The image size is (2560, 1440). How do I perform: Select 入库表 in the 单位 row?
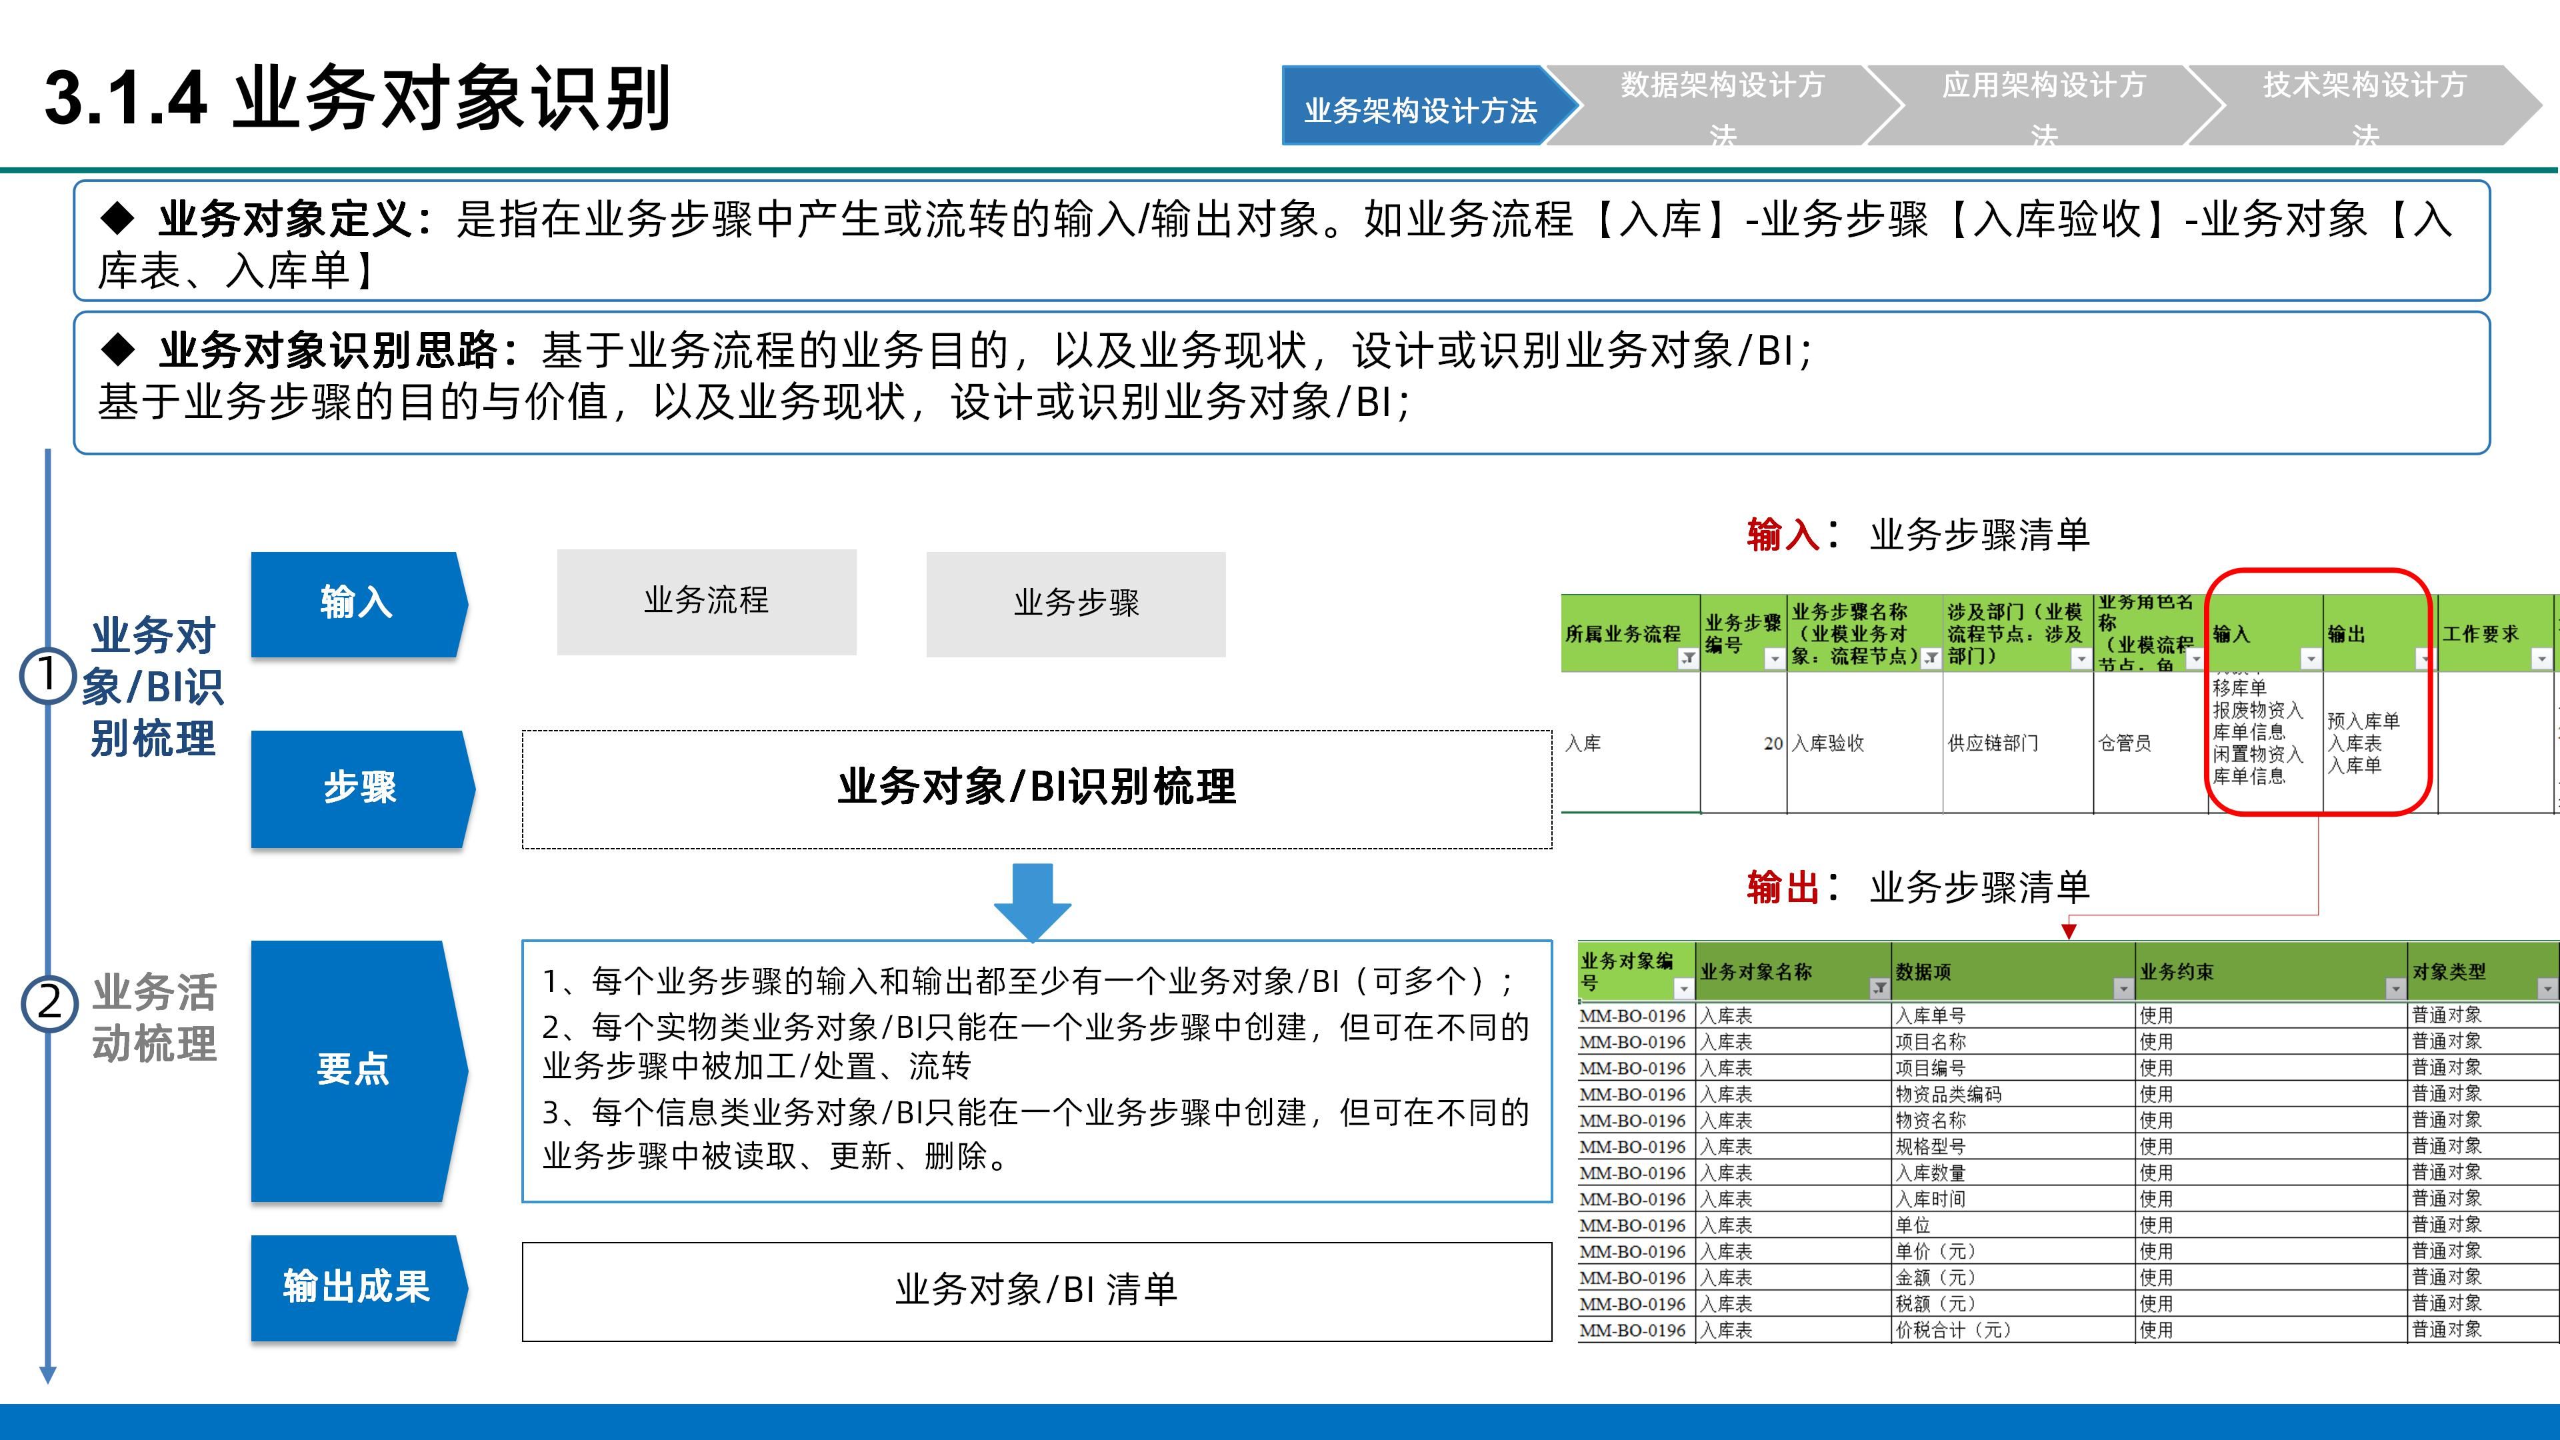(1793, 1225)
